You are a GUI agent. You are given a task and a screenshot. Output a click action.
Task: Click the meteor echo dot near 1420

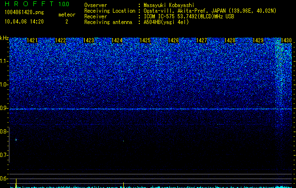(x=16, y=140)
